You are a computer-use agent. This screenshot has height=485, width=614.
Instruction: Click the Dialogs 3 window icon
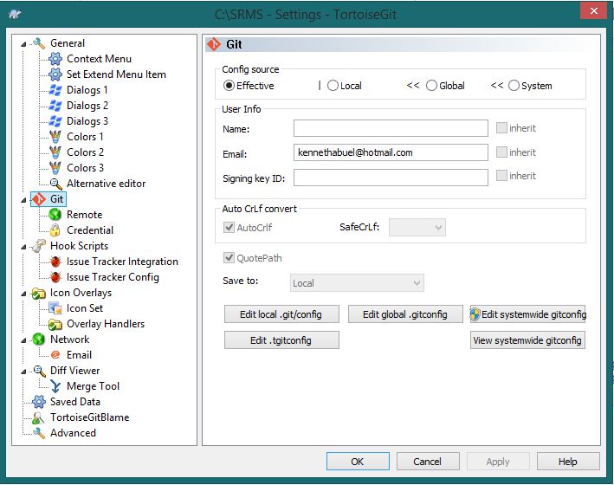click(55, 121)
